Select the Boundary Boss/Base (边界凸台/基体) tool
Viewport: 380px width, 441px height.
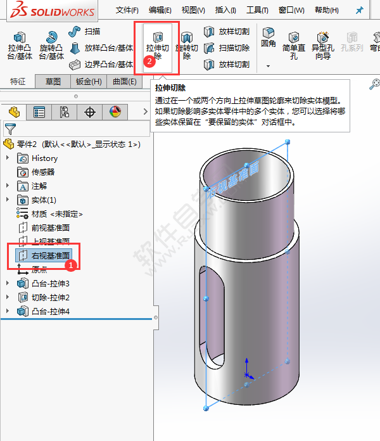pos(101,65)
